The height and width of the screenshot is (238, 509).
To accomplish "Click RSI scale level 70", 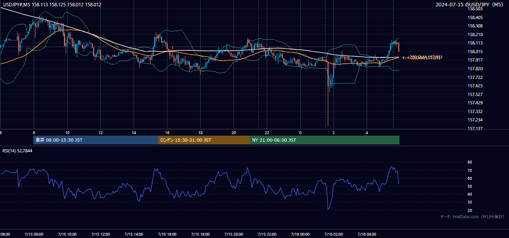I will click(x=470, y=171).
